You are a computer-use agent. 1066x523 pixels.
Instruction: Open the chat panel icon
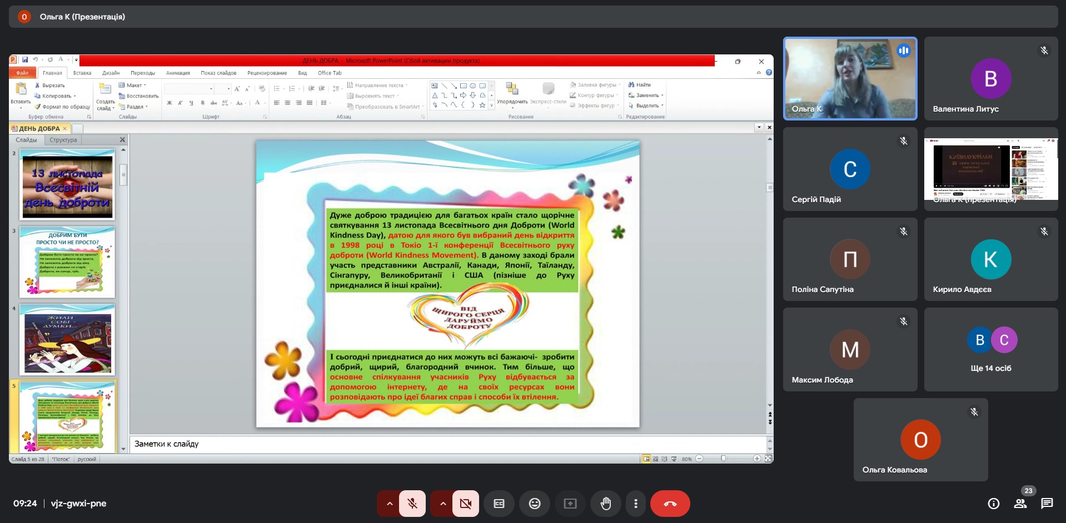1047,504
